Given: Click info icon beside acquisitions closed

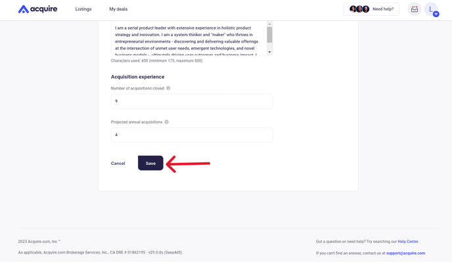Looking at the screenshot, I should [168, 88].
